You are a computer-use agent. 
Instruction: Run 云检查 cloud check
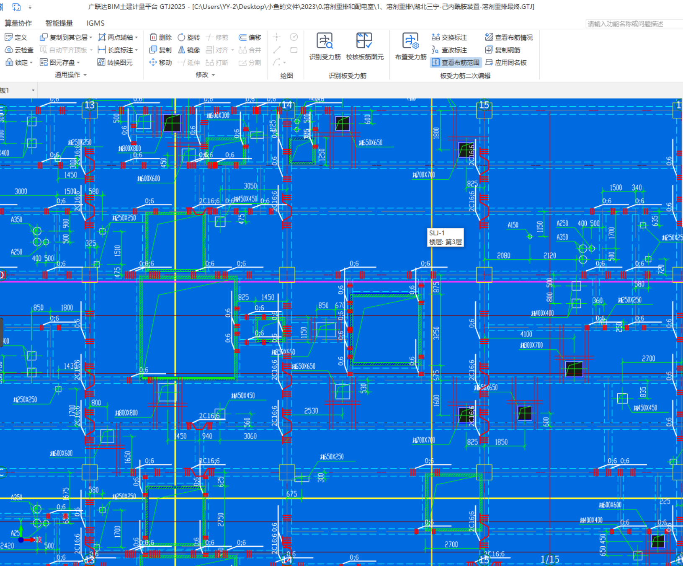(19, 50)
